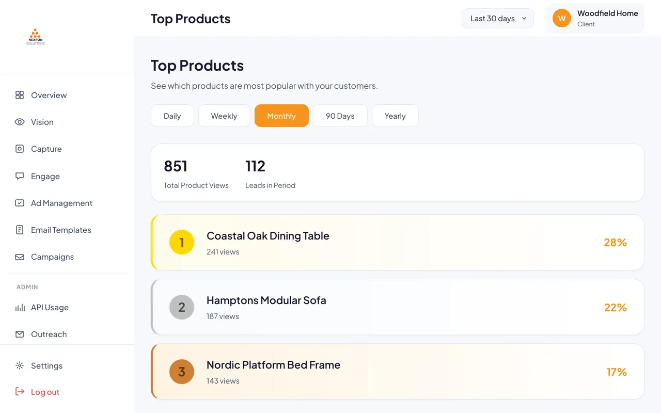Click the Vision eye icon
This screenshot has width=661, height=413.
[x=20, y=122]
